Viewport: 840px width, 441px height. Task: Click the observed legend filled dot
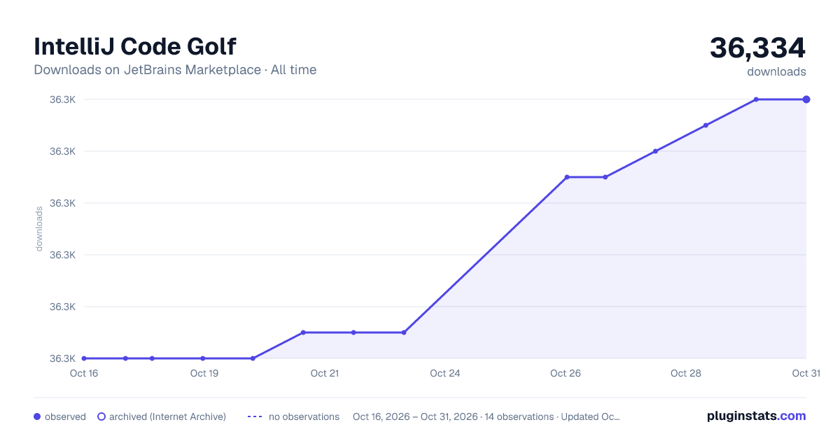point(37,416)
